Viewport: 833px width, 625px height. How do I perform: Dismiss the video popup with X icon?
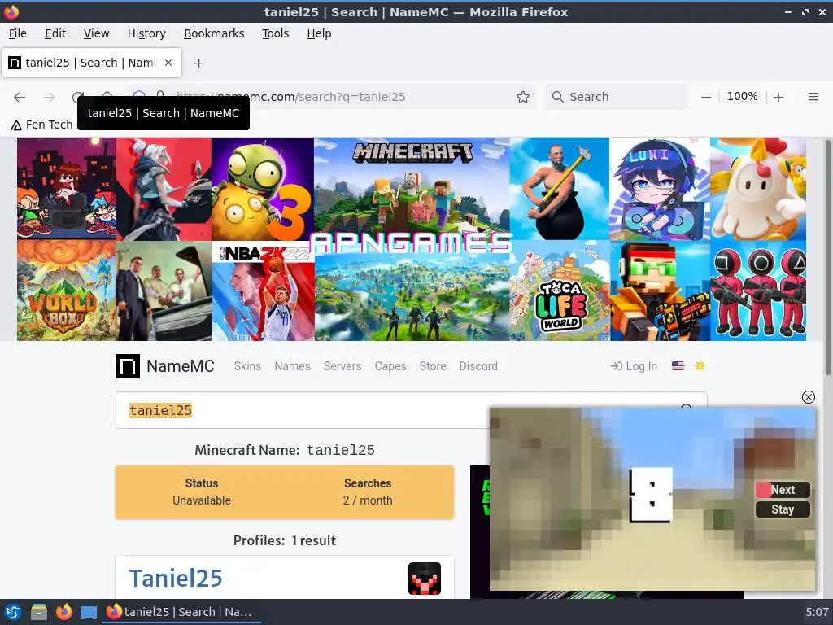click(x=808, y=397)
